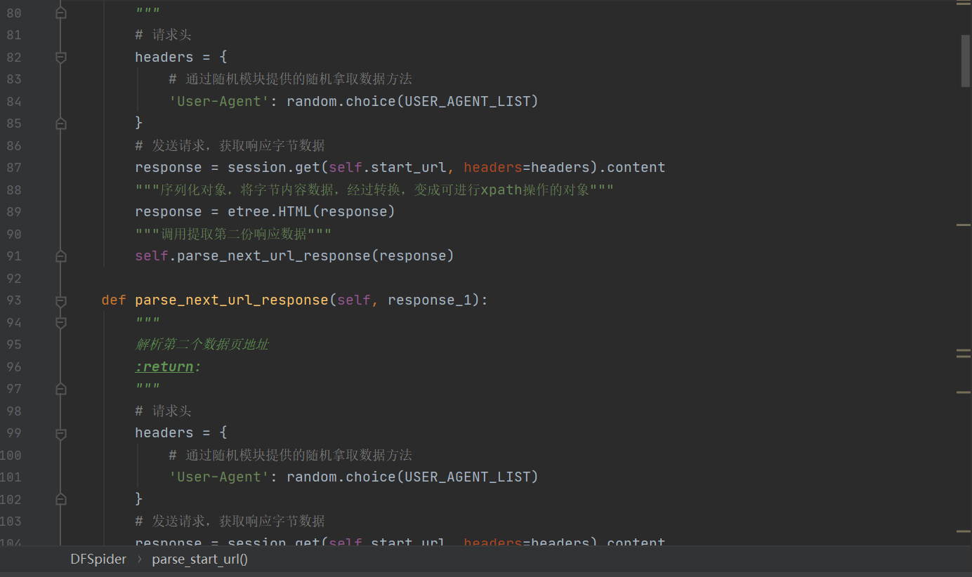Click 'xpath' in the line 88 docstring
Screen dimensions: 972x577
pos(501,190)
